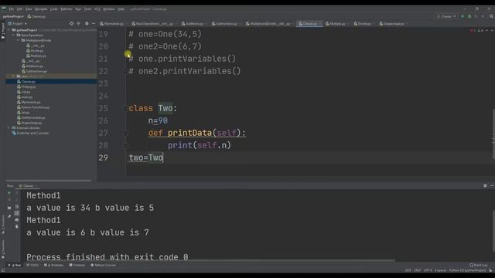The width and height of the screenshot is (495, 278).
Task: Click the run with coverage icon
Action: [476, 16]
